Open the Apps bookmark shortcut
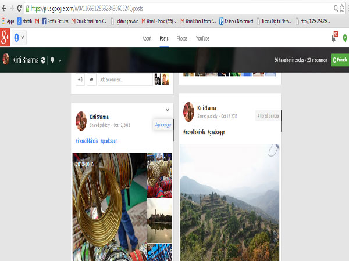 (8, 21)
